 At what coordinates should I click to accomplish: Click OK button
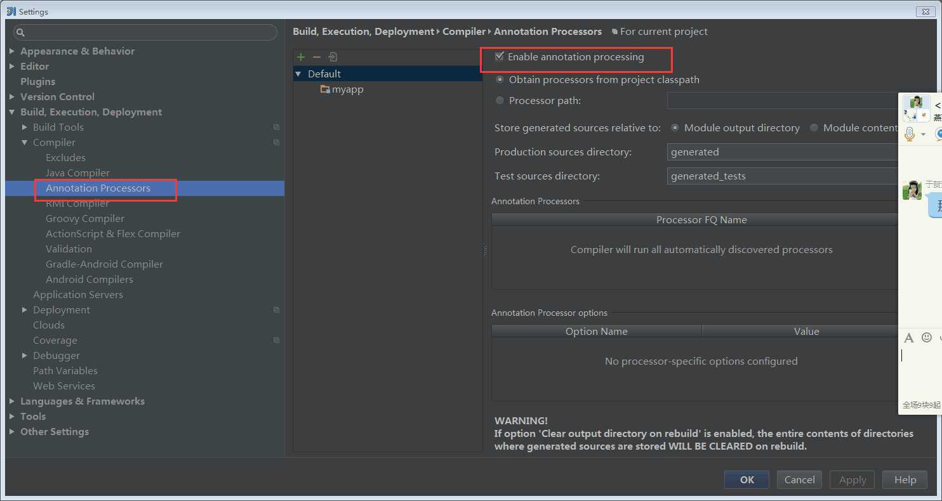746,479
